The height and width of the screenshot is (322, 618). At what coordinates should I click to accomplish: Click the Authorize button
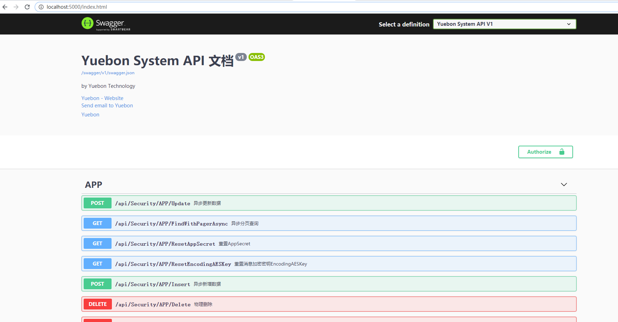coord(545,152)
